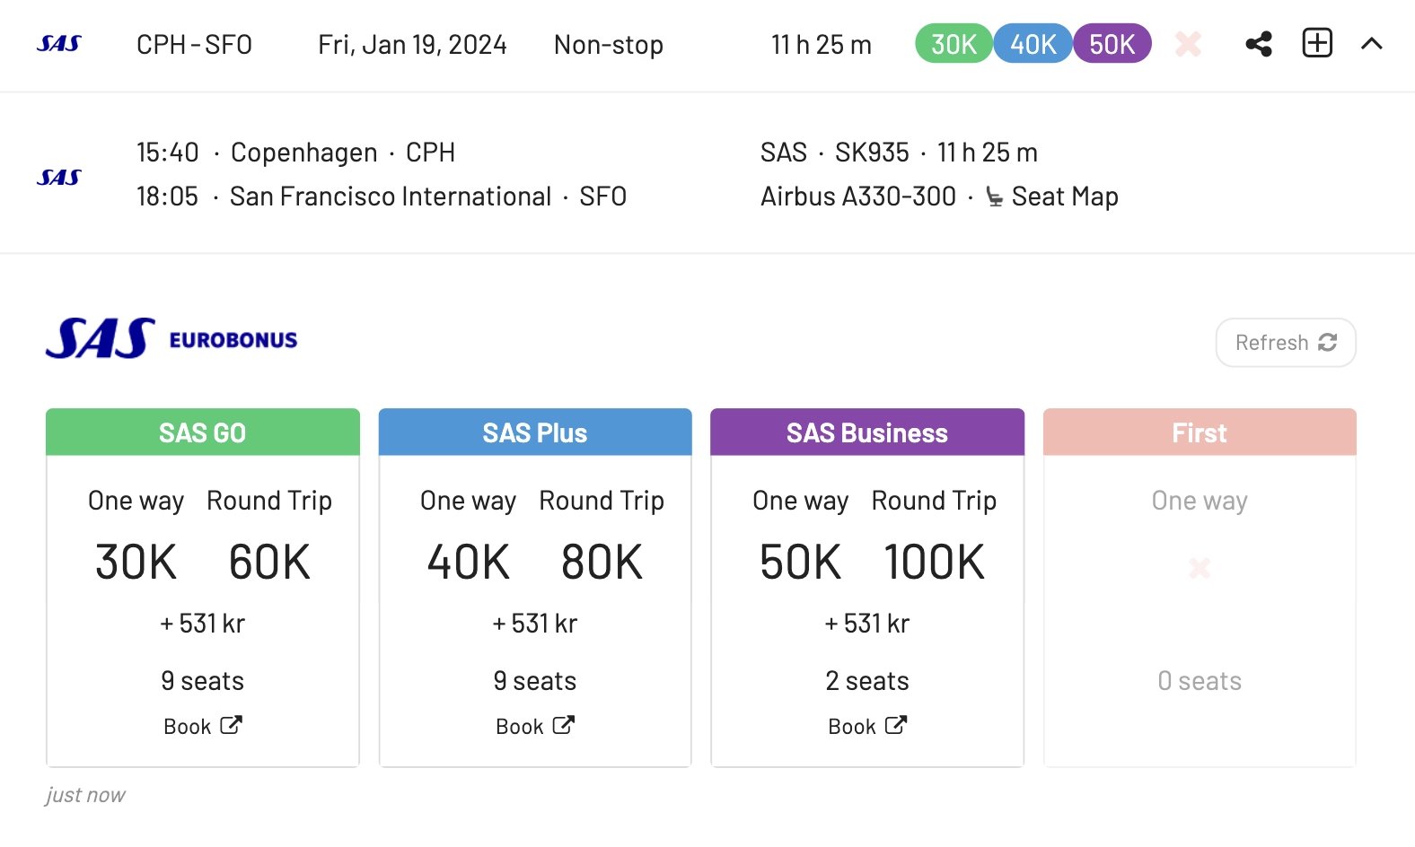Select the SAS Plus fare header
This screenshot has width=1415, height=847.
point(535,432)
